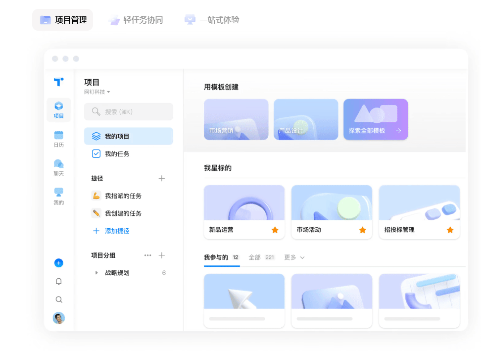Open the 项目 icon in left sidebar

pos(59,109)
